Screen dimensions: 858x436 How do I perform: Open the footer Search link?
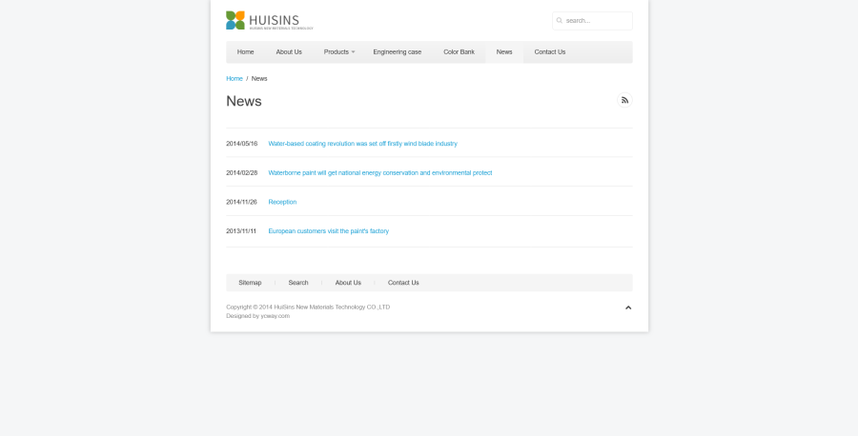click(x=298, y=283)
